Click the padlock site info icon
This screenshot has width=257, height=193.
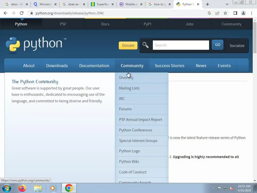pyautogui.click(x=32, y=13)
